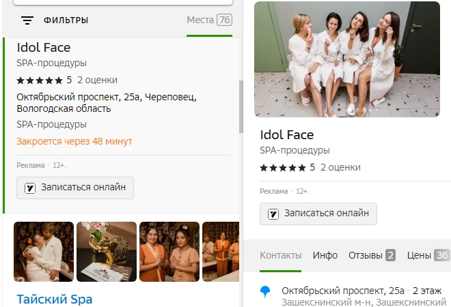
Task: Click Y icon in right booking button
Action: coord(273,214)
